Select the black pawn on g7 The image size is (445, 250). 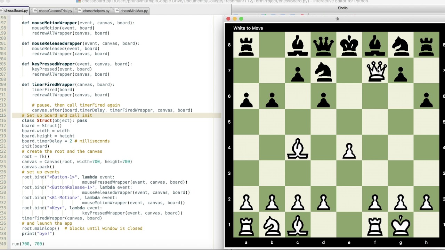[x=400, y=74]
